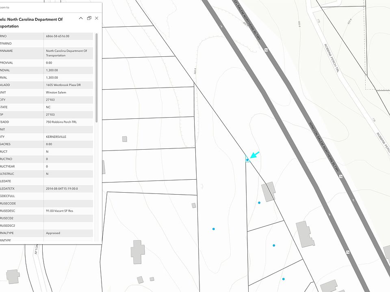
Task: Select the mailing address '1605 Westbrook Plaza DR'
Action: click(63, 85)
